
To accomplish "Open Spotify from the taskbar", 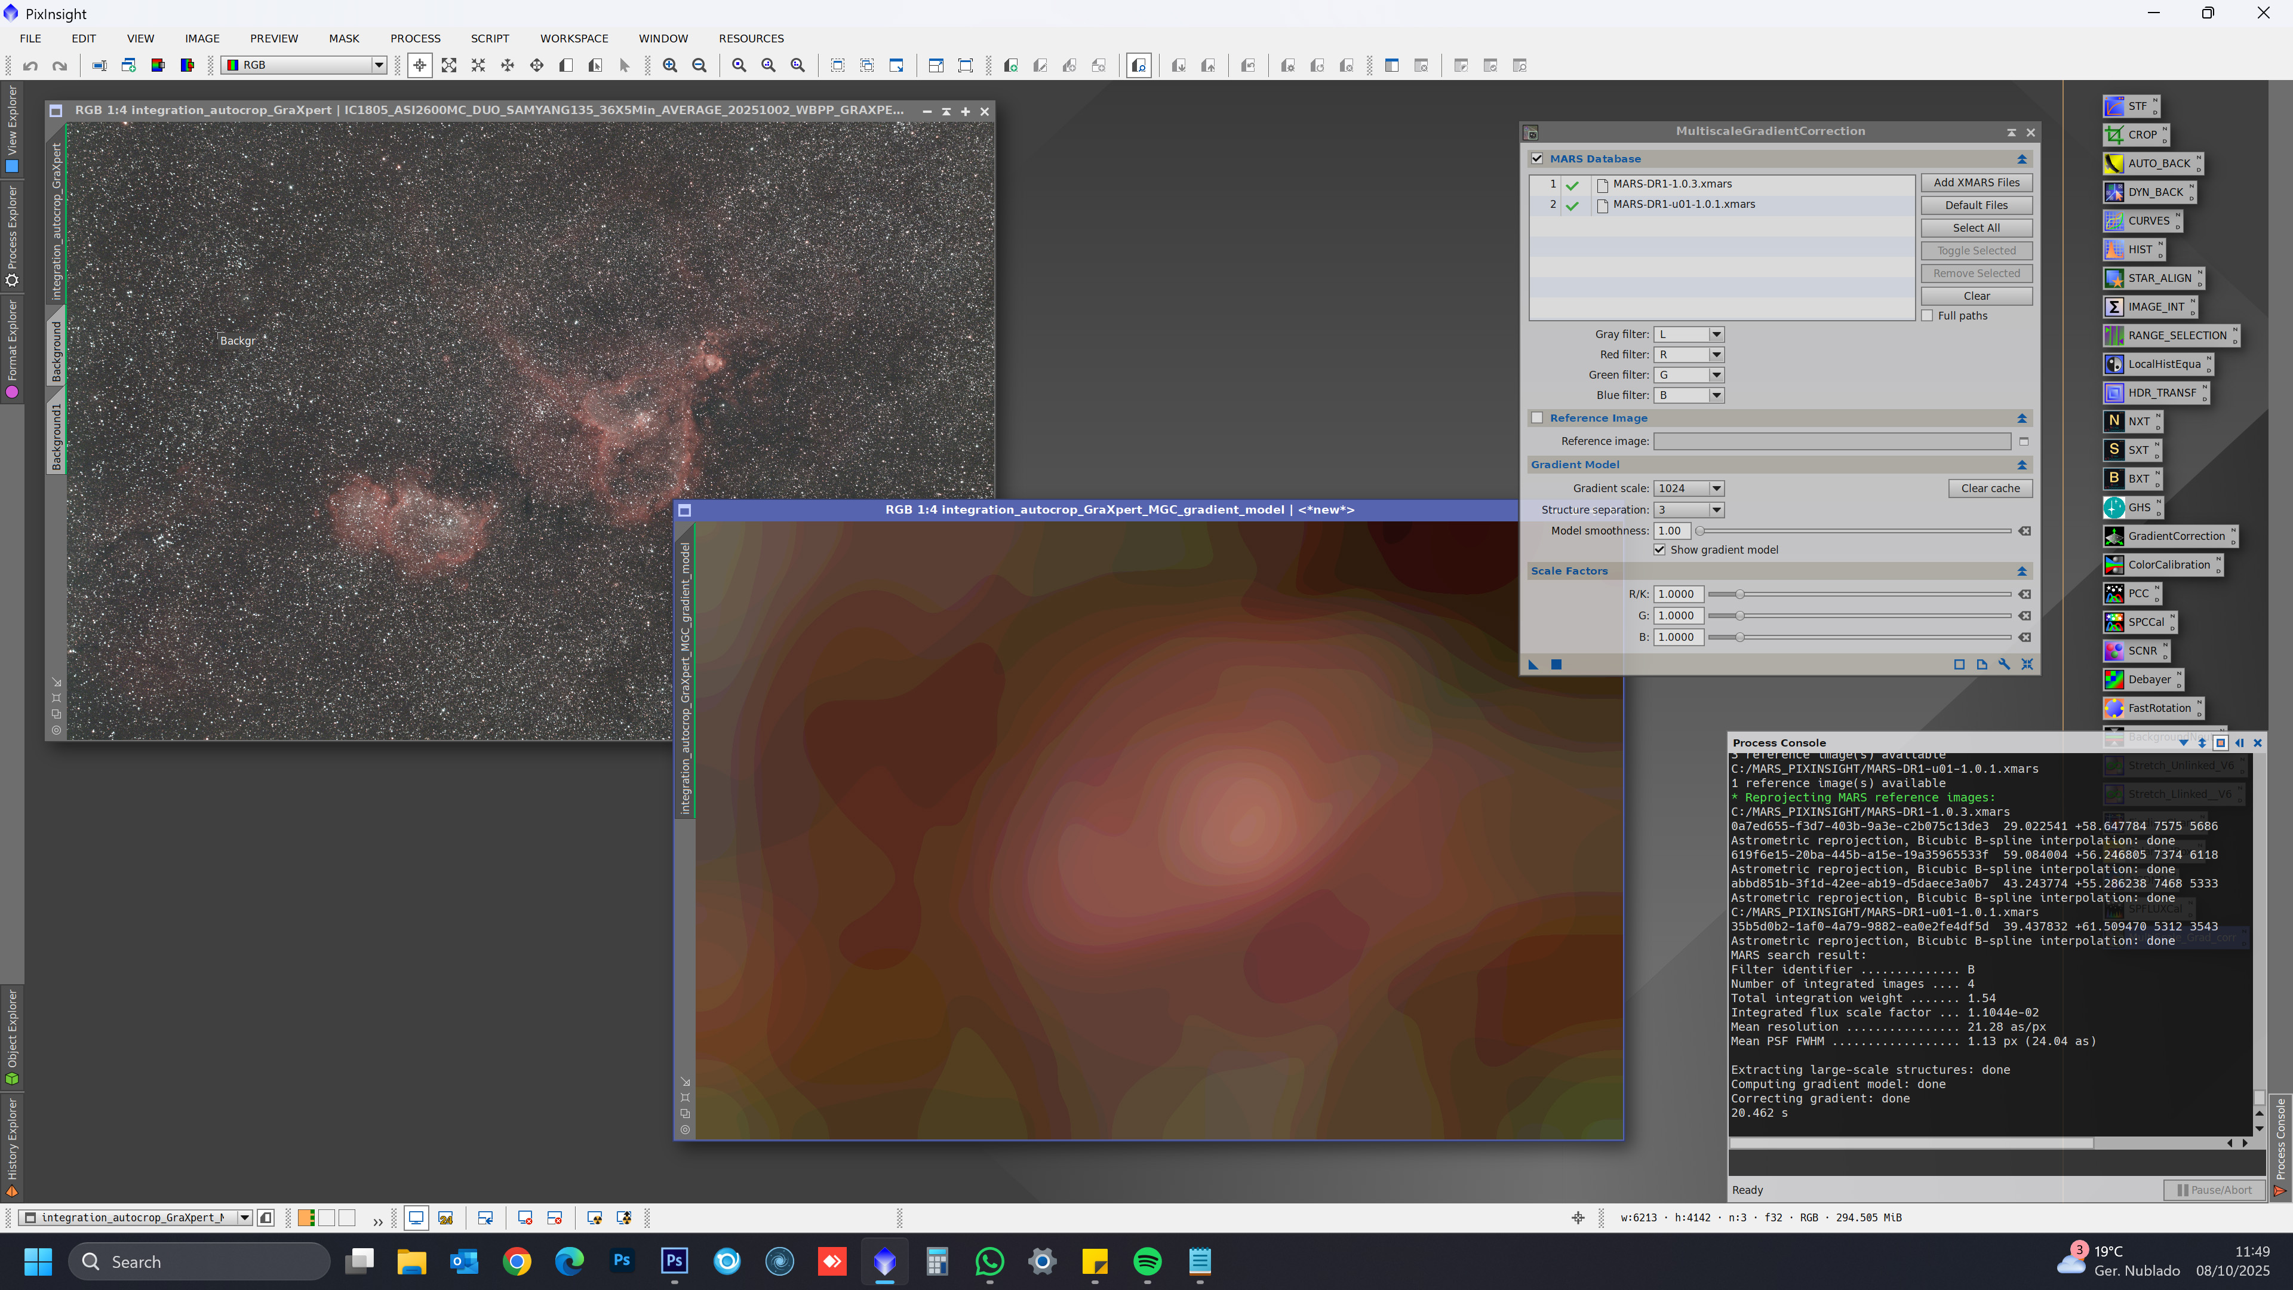I will [x=1147, y=1261].
